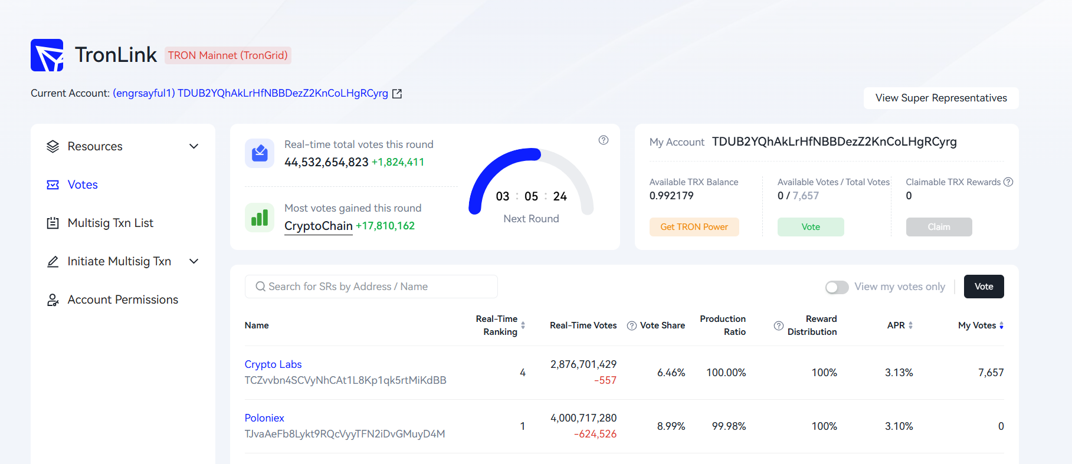Click the Crypto Labs address TCZvvbn4SCVyNhCAt1L8Kp1qk5rtMiKdBB

pyautogui.click(x=345, y=380)
